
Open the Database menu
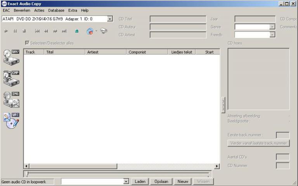coord(56,10)
